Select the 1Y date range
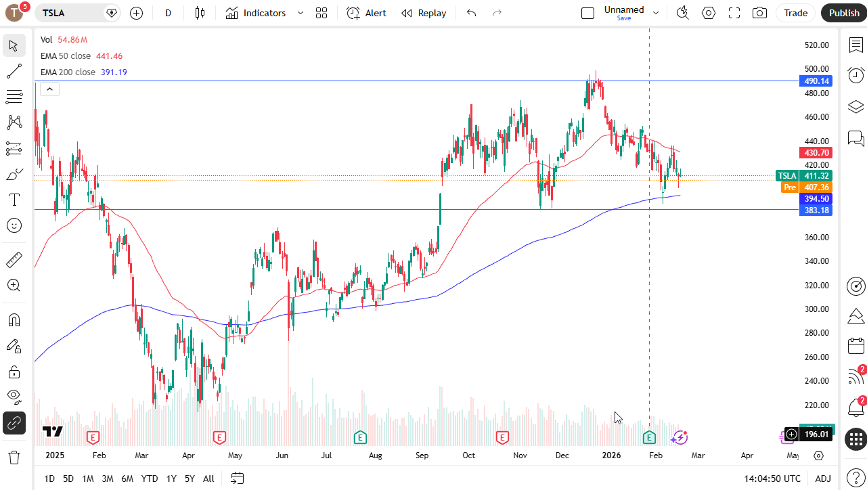This screenshot has height=490, width=867. [x=171, y=478]
